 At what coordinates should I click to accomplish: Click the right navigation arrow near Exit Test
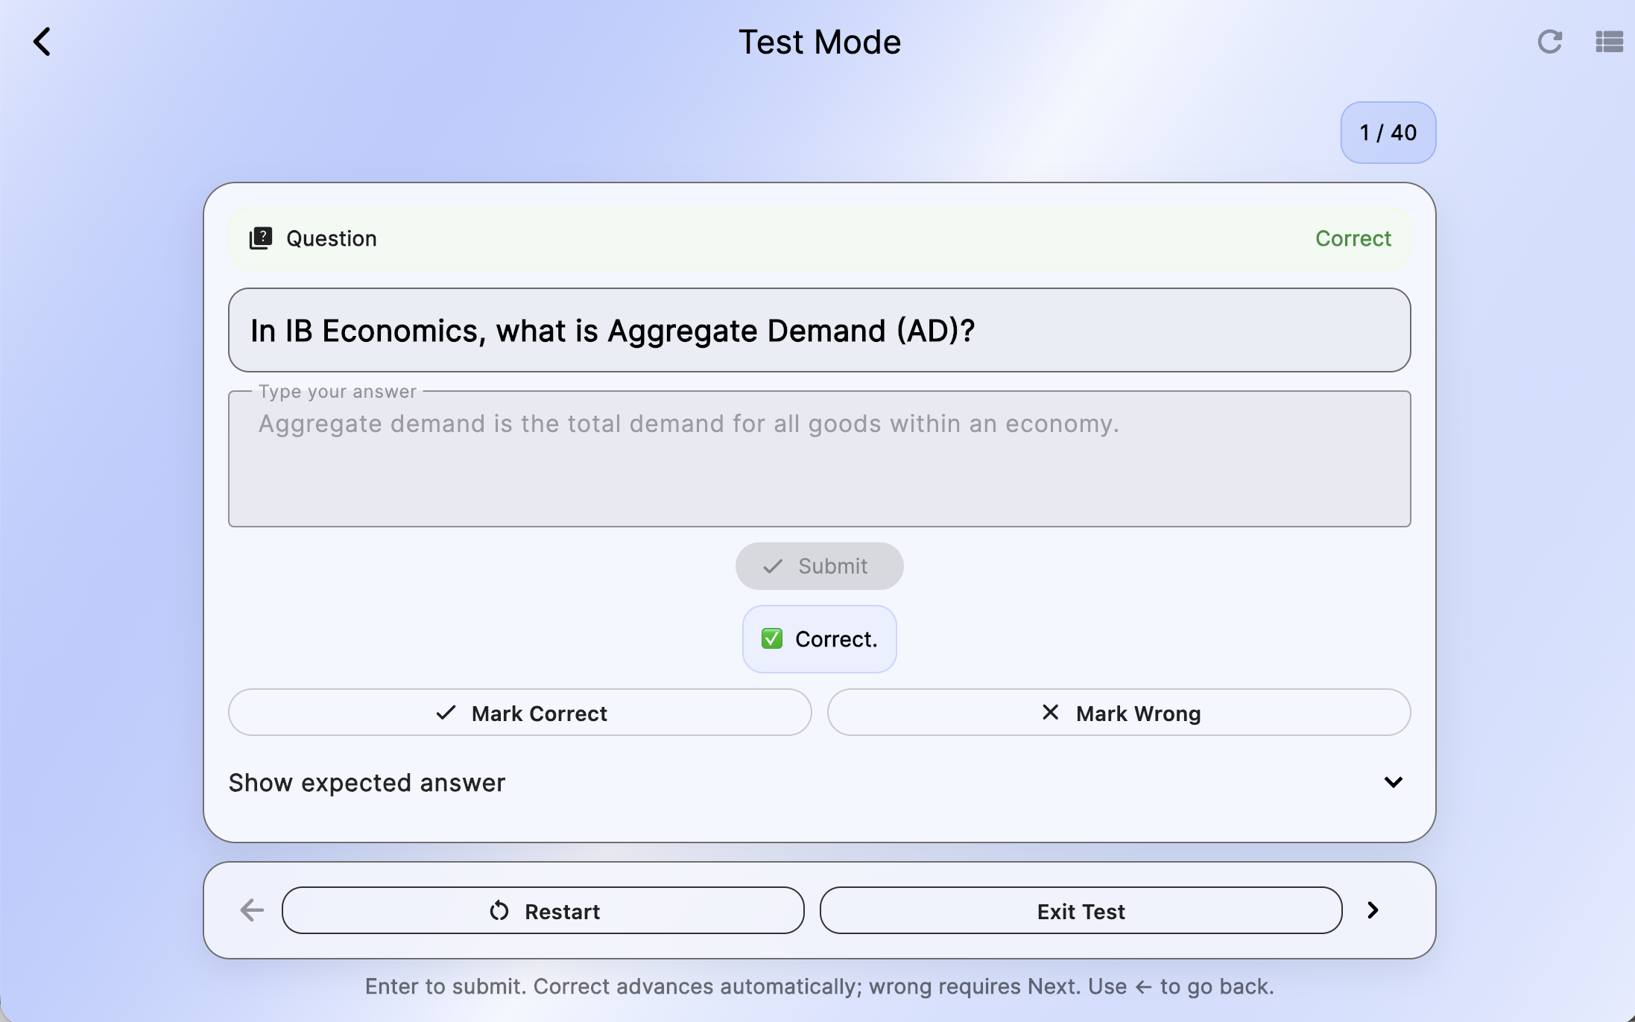pos(1372,910)
